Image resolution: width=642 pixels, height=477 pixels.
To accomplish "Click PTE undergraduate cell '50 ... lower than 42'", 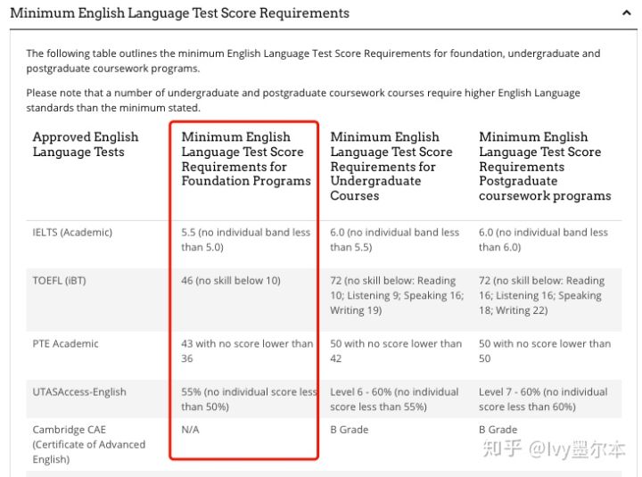I will pyautogui.click(x=396, y=351).
